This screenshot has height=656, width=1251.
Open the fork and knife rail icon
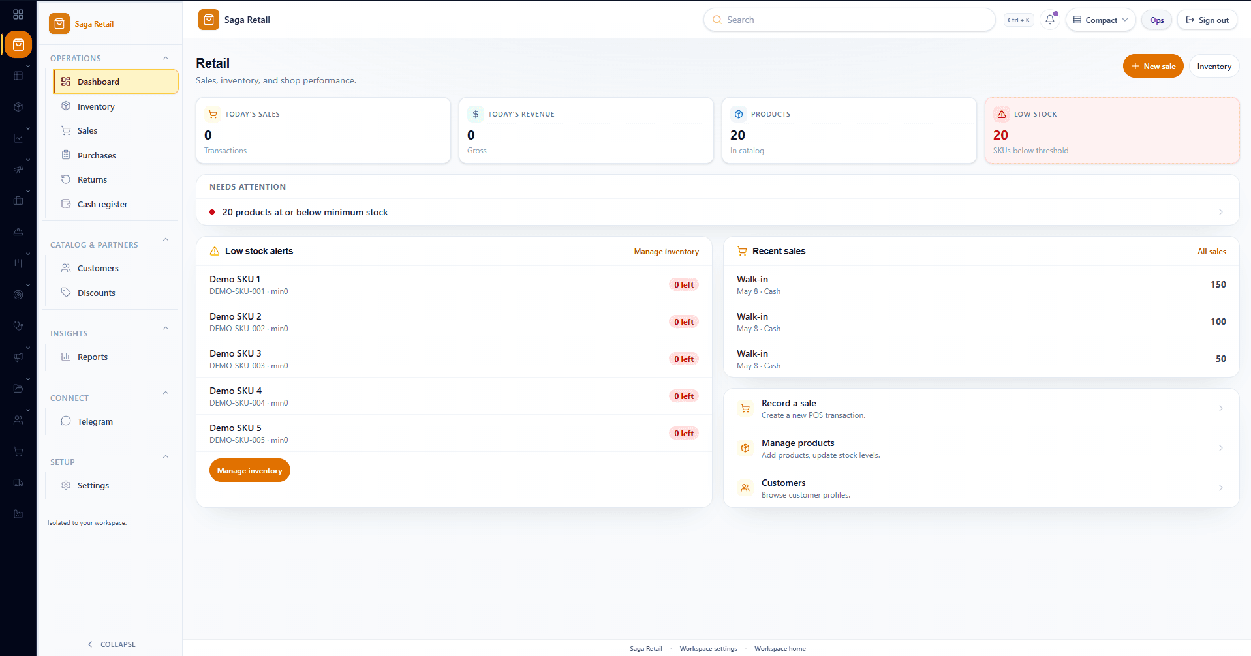pos(18,263)
